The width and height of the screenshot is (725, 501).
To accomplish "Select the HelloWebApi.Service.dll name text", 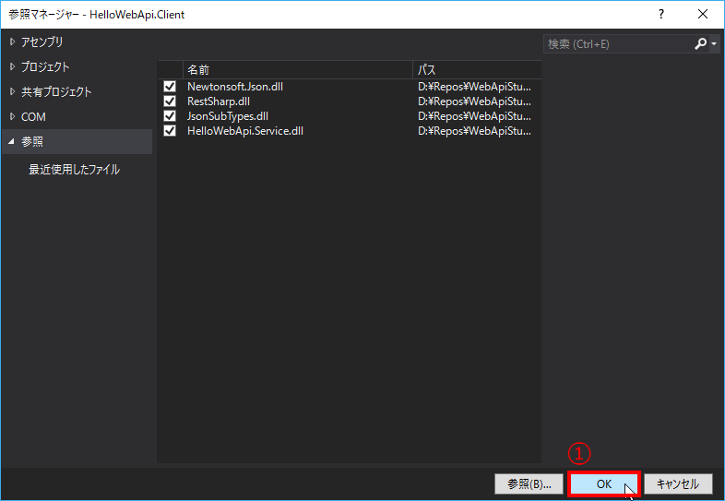I will tap(245, 131).
